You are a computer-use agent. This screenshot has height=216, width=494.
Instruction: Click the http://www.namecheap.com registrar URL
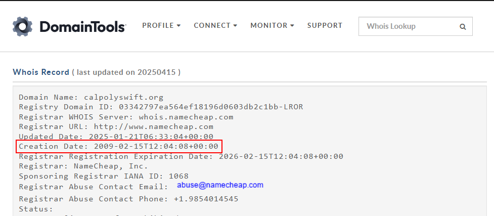point(153,127)
